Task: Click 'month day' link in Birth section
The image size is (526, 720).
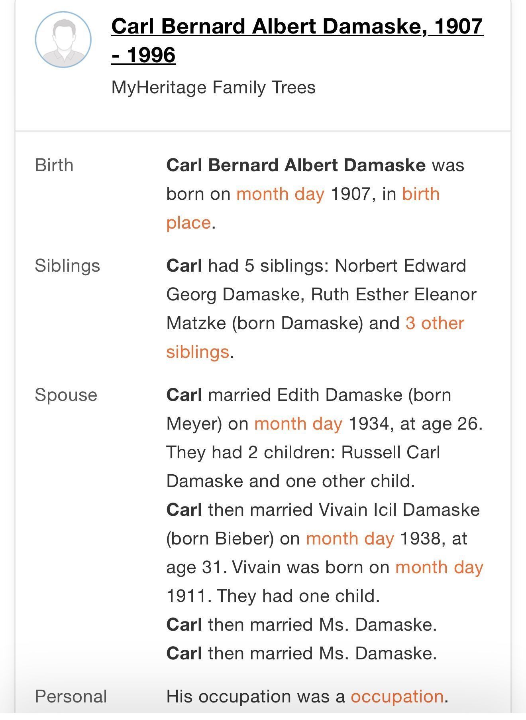Action: (x=280, y=194)
